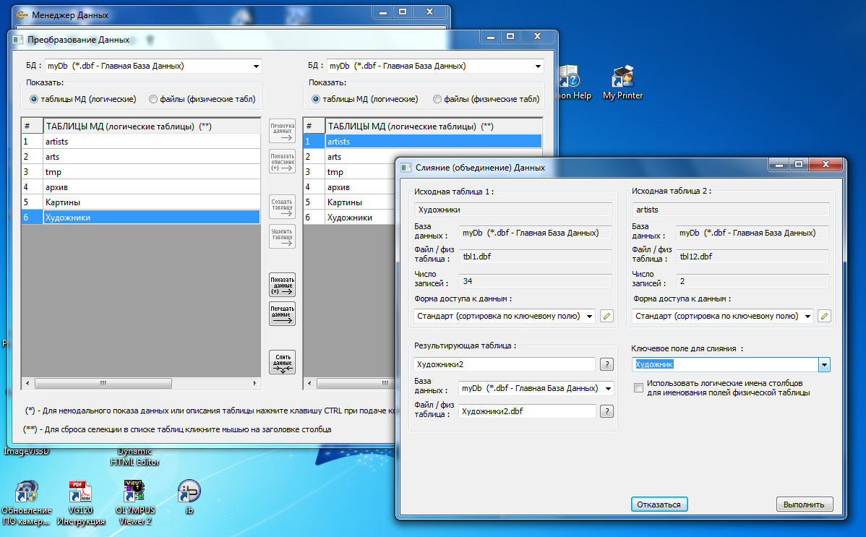This screenshot has width=866, height=537.
Task: Click the Удалить таблицу icon
Action: 281,236
